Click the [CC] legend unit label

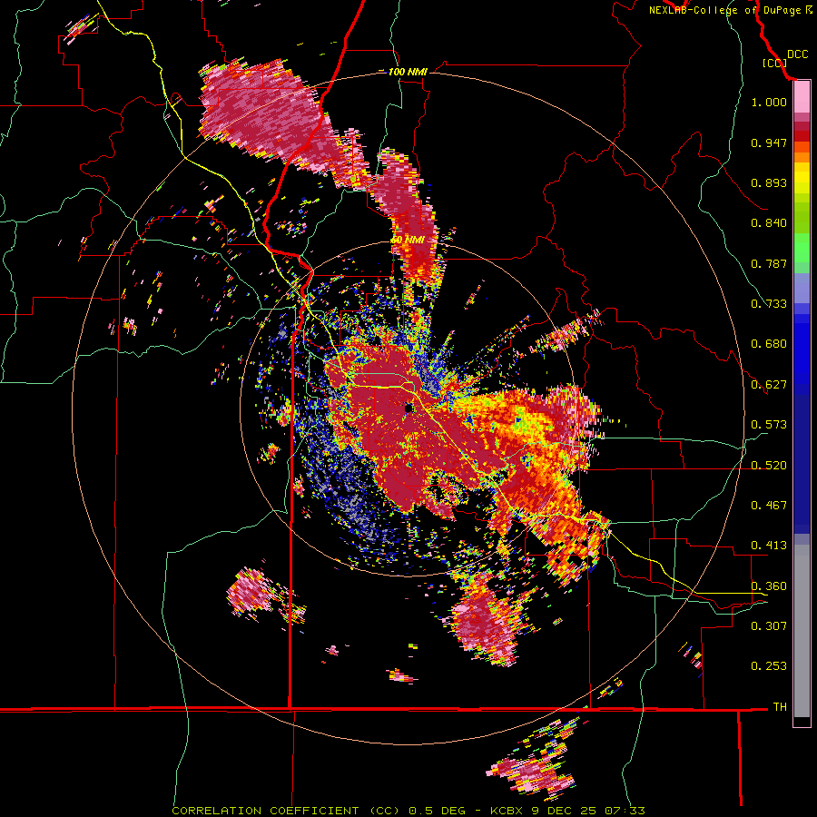(x=774, y=63)
